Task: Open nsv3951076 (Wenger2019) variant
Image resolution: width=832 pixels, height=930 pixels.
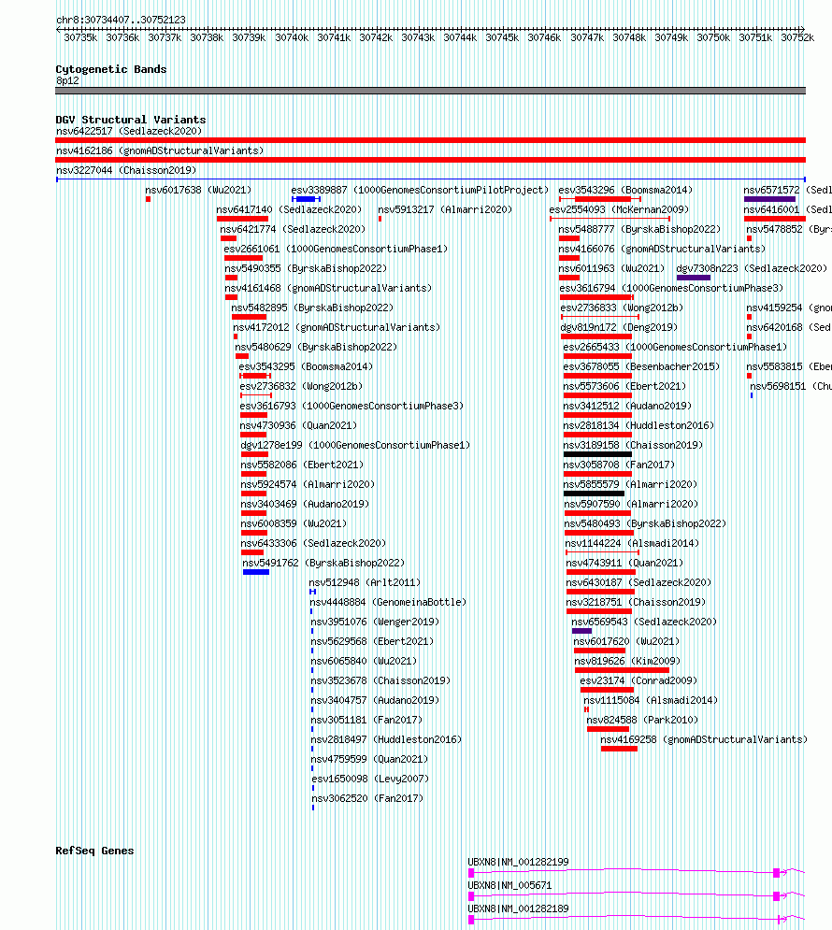Action: click(375, 621)
